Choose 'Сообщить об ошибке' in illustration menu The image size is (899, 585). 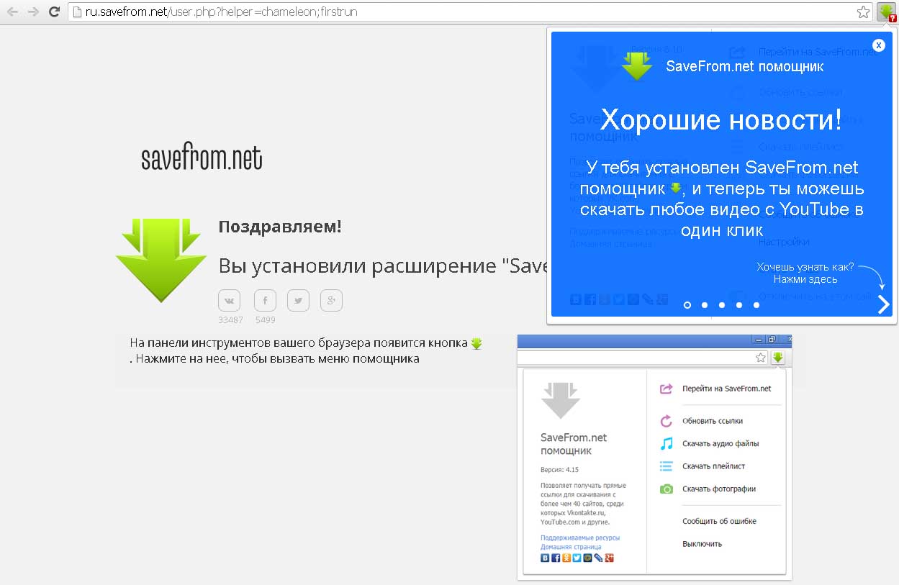click(x=719, y=521)
